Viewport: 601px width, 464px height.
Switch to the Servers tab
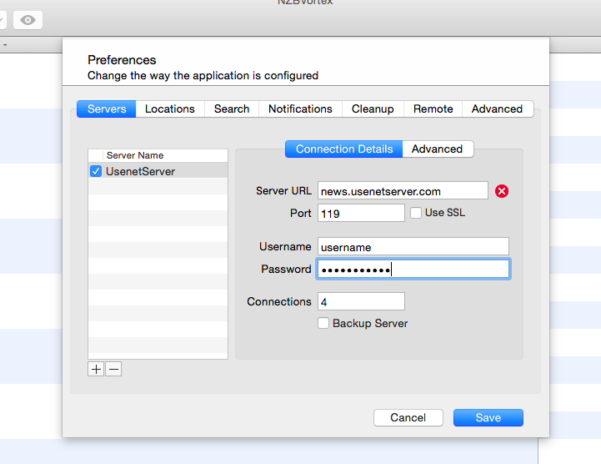pyautogui.click(x=107, y=109)
